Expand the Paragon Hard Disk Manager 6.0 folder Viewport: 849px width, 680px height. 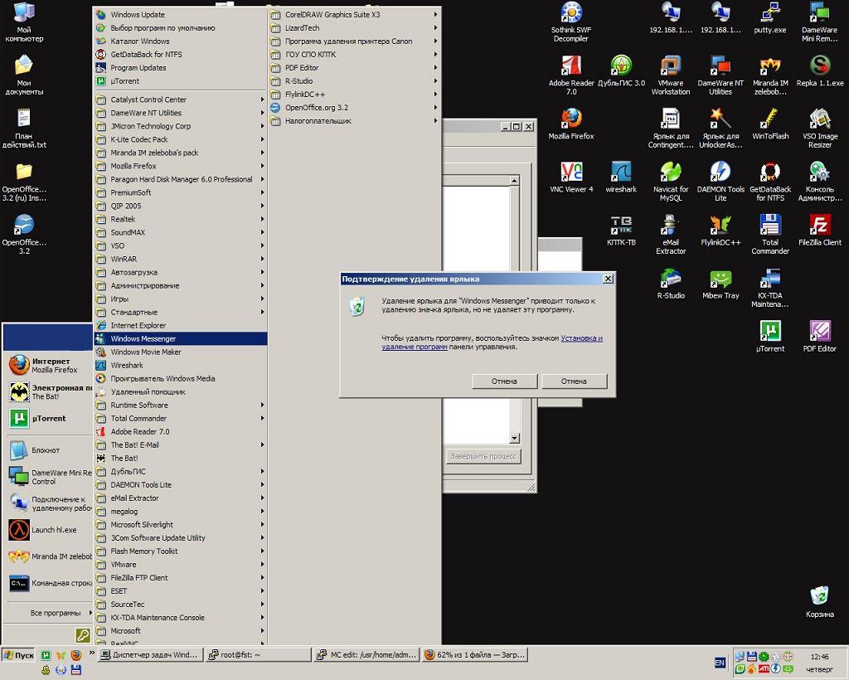(x=180, y=179)
